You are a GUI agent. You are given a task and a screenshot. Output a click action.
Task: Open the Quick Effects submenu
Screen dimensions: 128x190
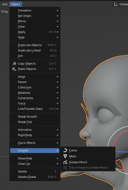[x=35, y=143]
